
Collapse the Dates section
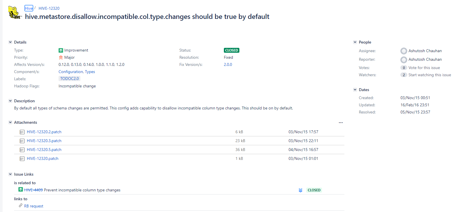tap(355, 90)
